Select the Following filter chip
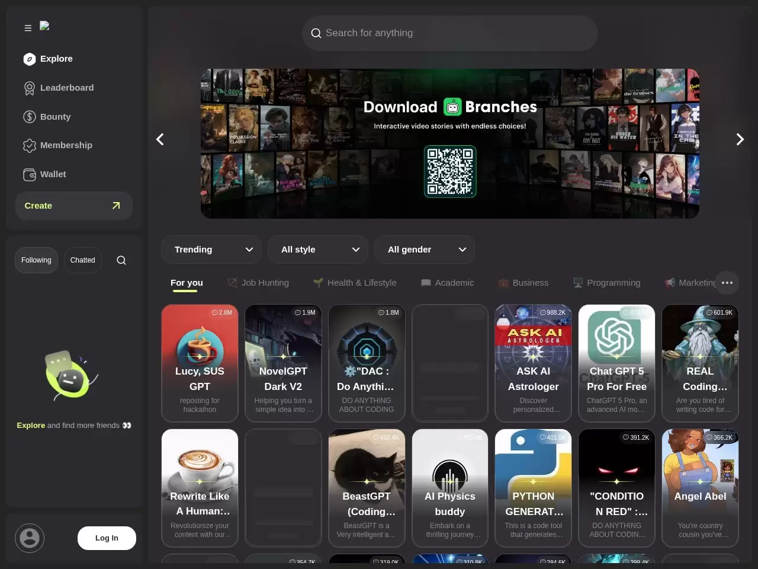Viewport: 758px width, 569px height. tap(36, 260)
